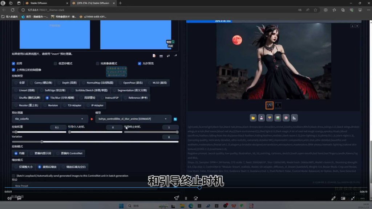Send the image to inpaint via the palette icon
The width and height of the screenshot is (372, 209).
286,118
